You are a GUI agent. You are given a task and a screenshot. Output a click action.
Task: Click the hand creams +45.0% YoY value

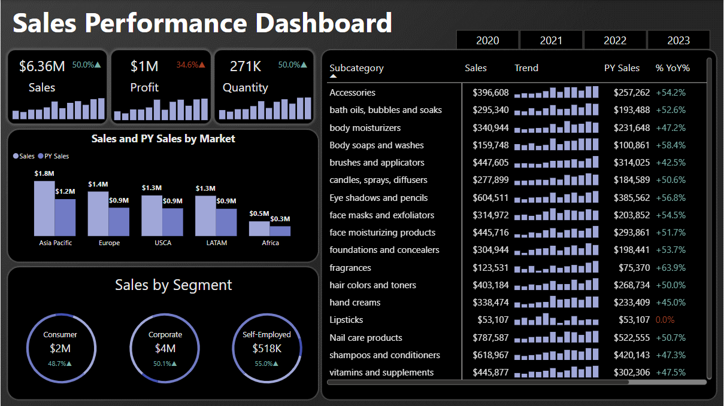(x=671, y=303)
